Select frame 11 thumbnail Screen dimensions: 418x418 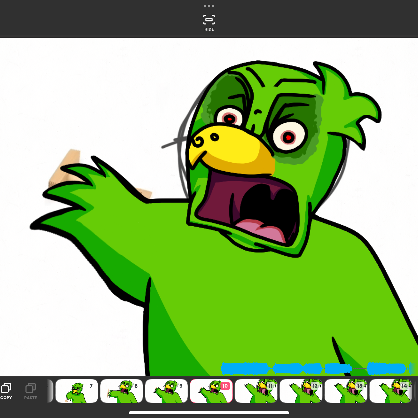click(256, 391)
